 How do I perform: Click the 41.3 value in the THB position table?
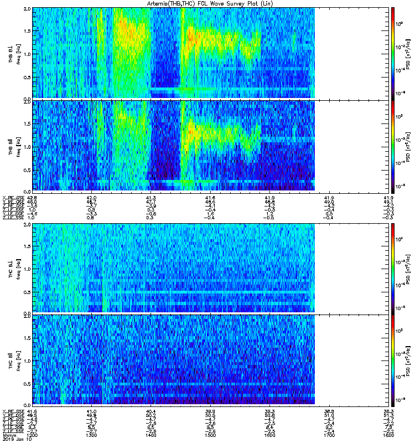pyautogui.click(x=151, y=198)
